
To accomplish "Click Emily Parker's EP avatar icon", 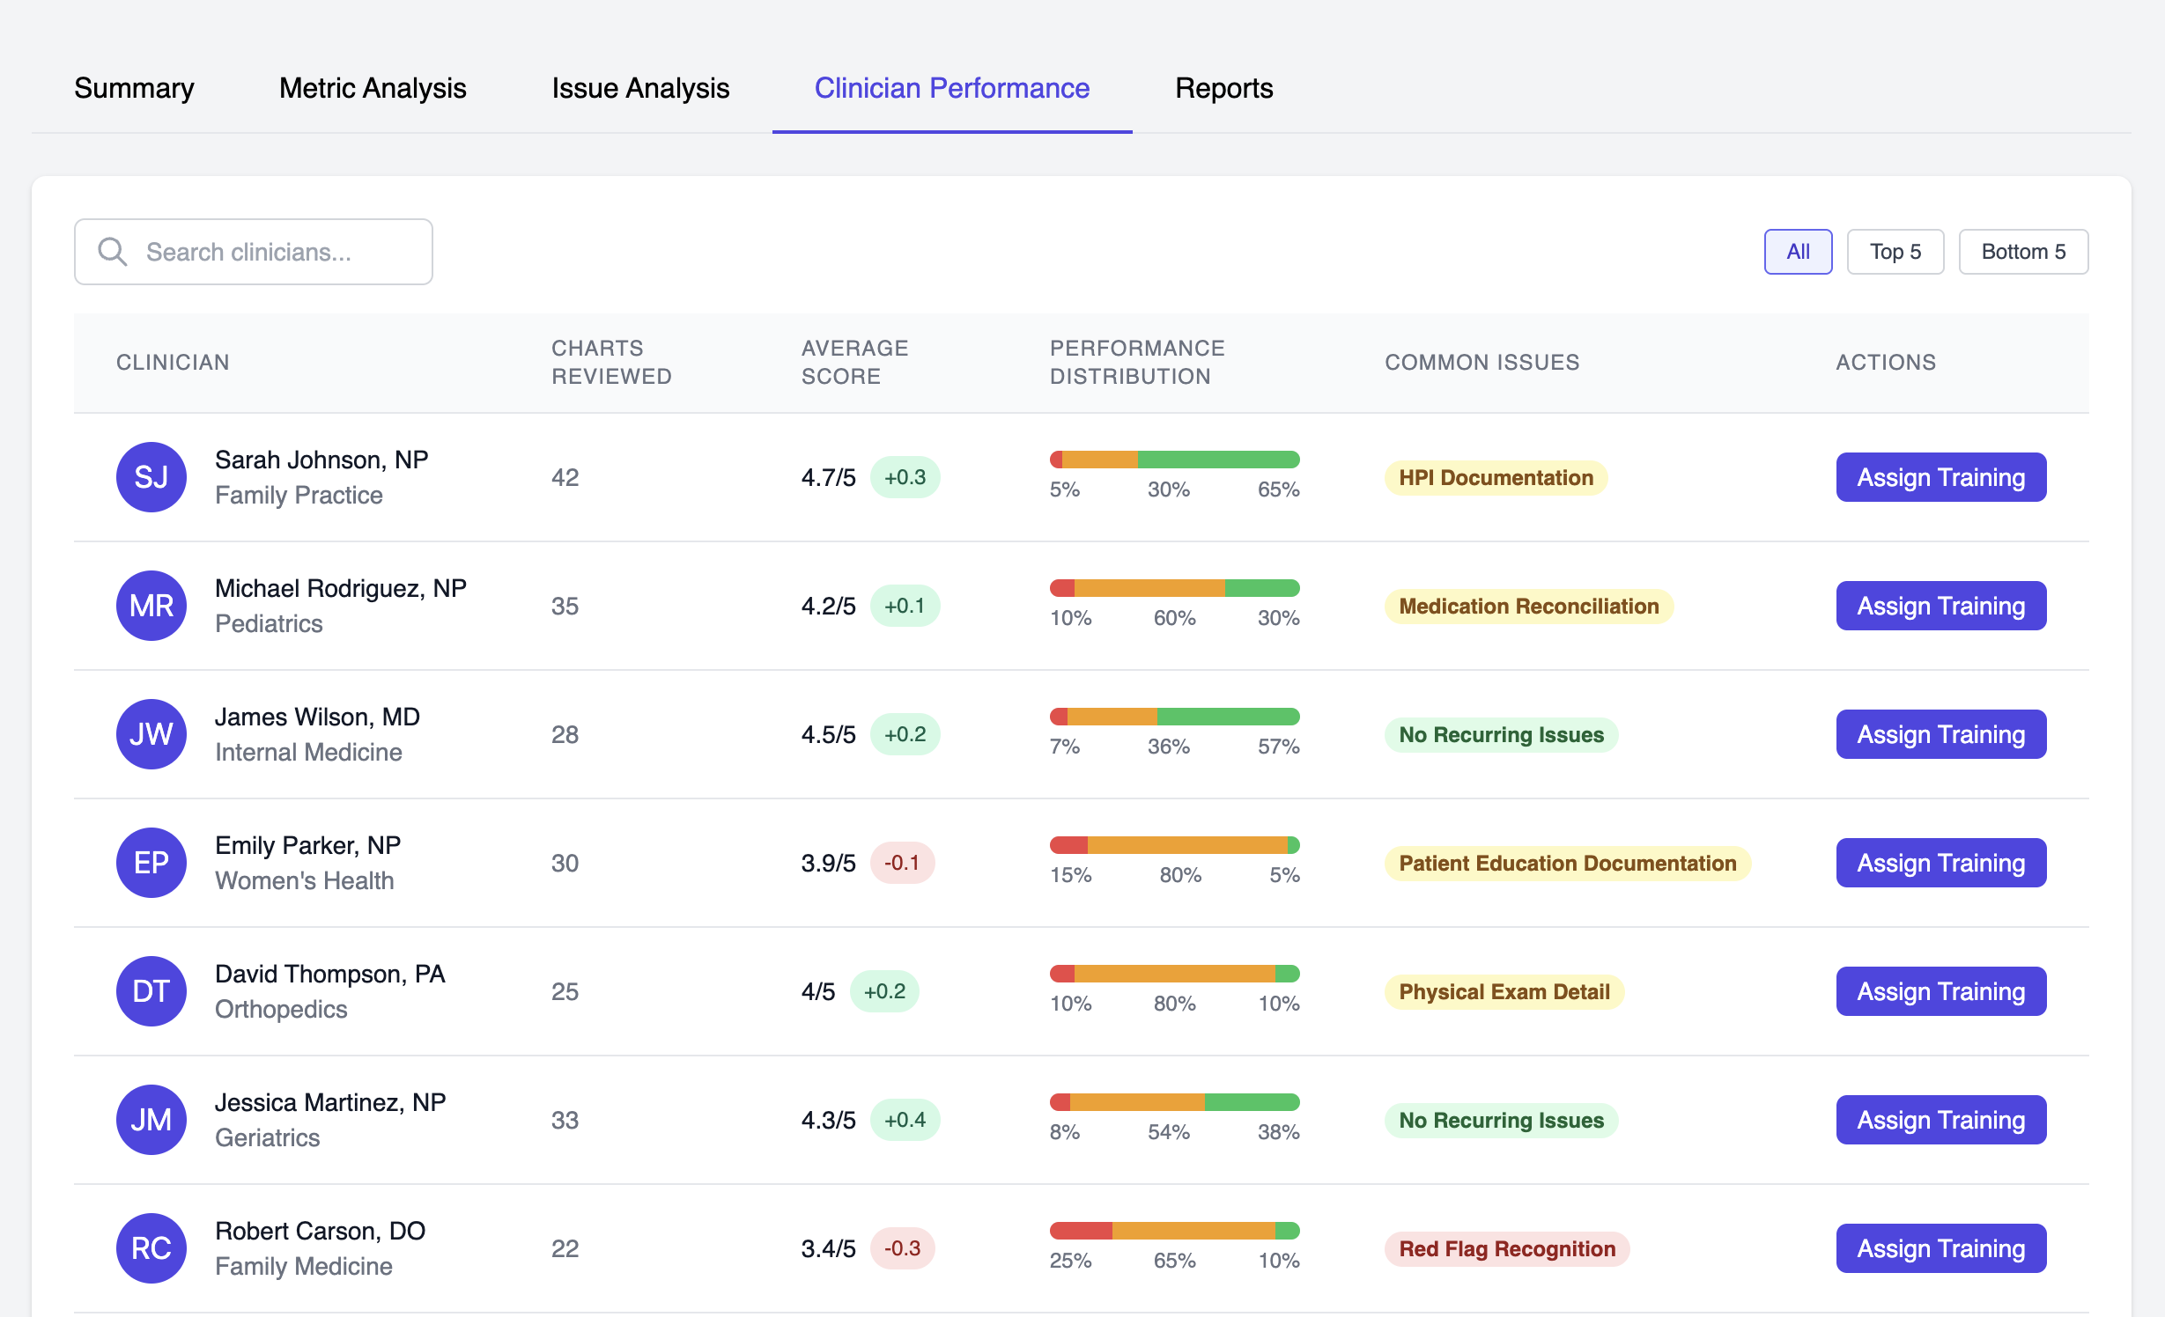I will coord(151,863).
